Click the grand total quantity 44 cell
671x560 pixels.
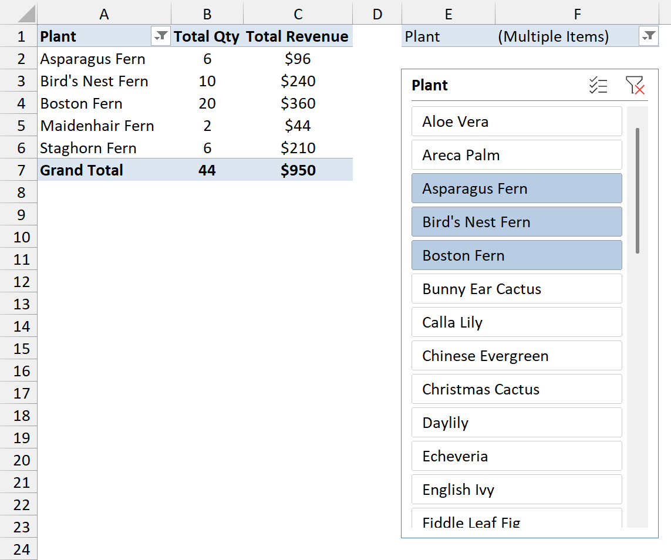207,170
